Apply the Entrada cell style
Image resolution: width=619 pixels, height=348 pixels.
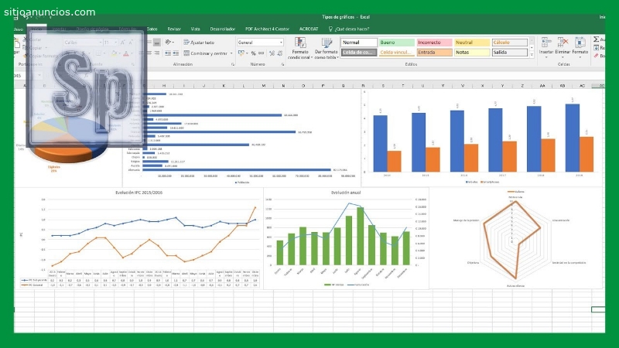(434, 53)
